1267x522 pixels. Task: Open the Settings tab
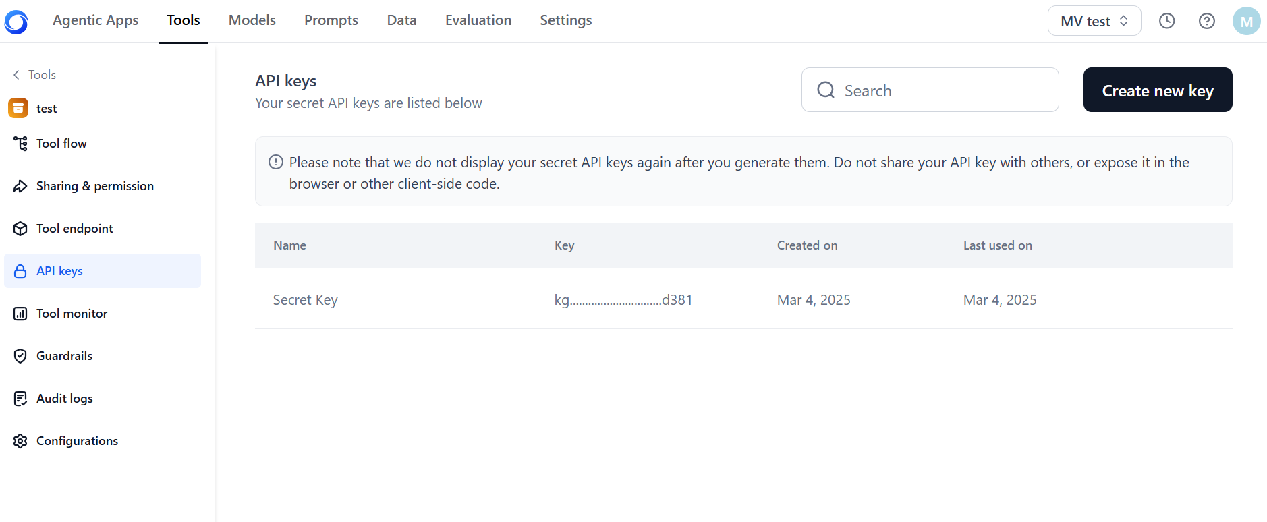click(x=566, y=20)
